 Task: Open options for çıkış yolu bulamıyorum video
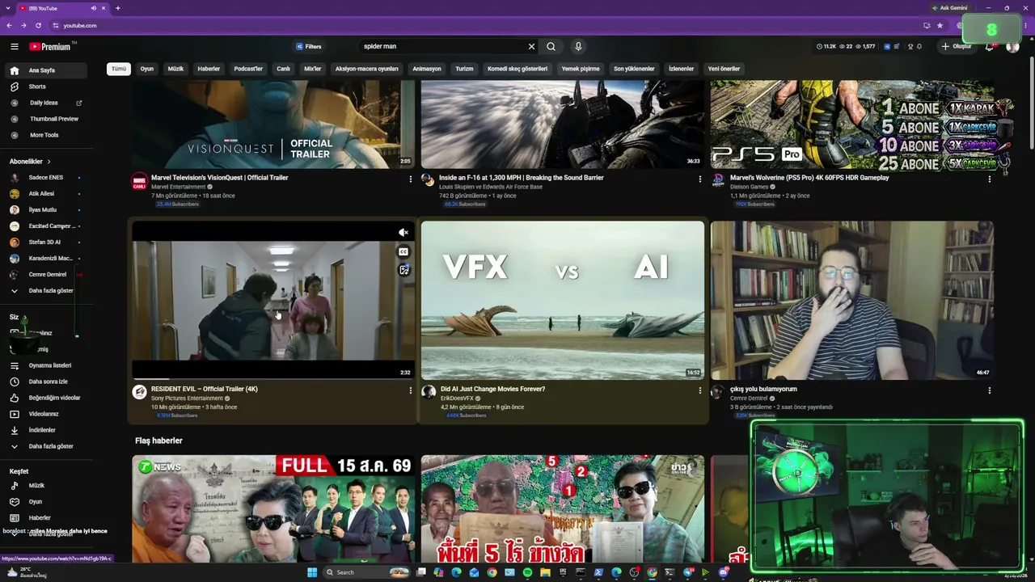[989, 390]
